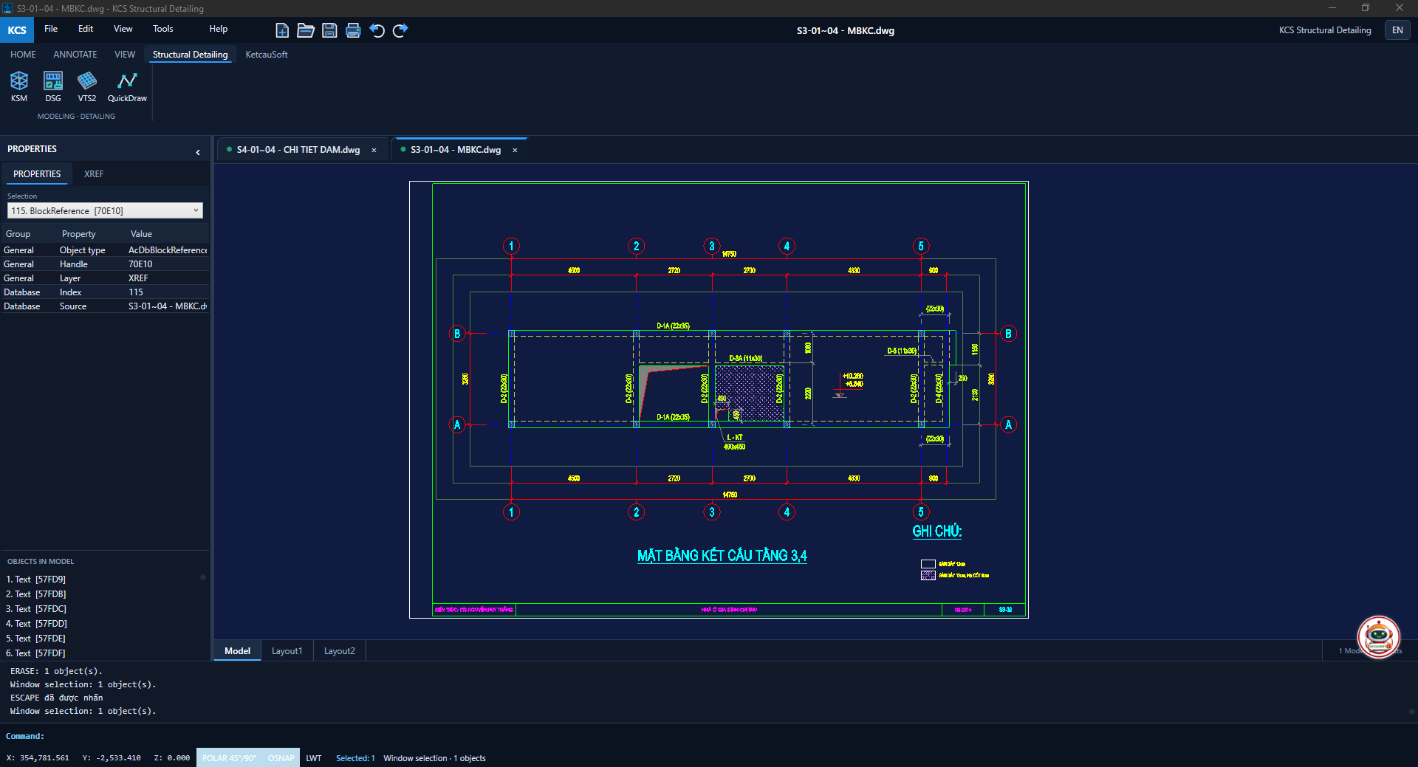Switch to the Layout1 tab

[287, 651]
